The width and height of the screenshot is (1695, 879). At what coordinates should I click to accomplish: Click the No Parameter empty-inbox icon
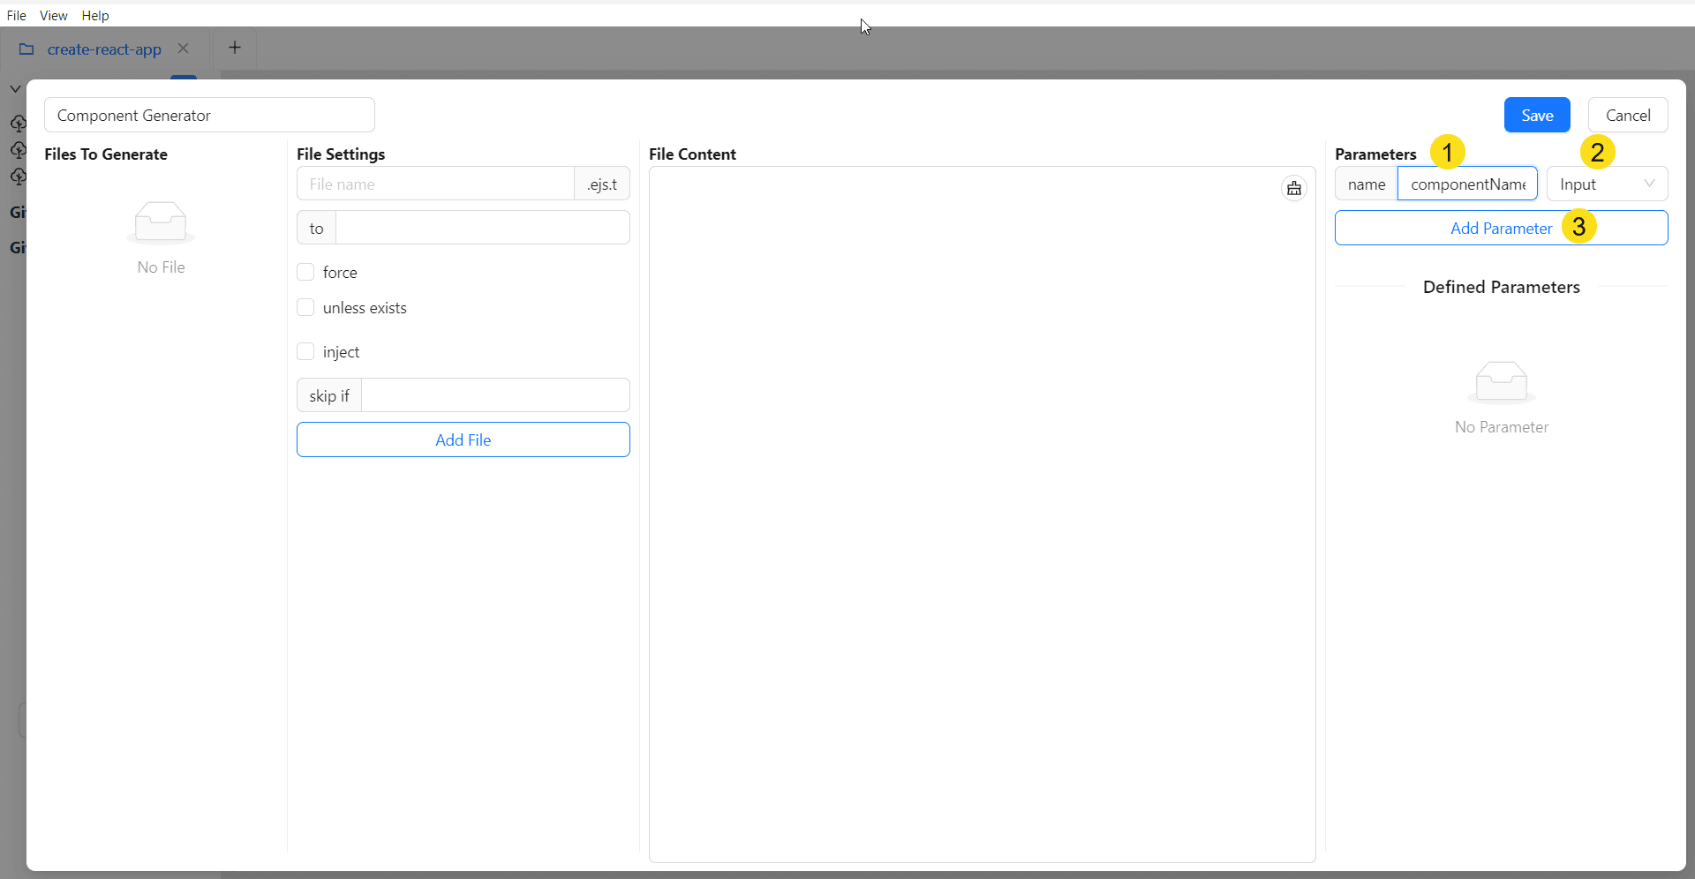tap(1501, 381)
